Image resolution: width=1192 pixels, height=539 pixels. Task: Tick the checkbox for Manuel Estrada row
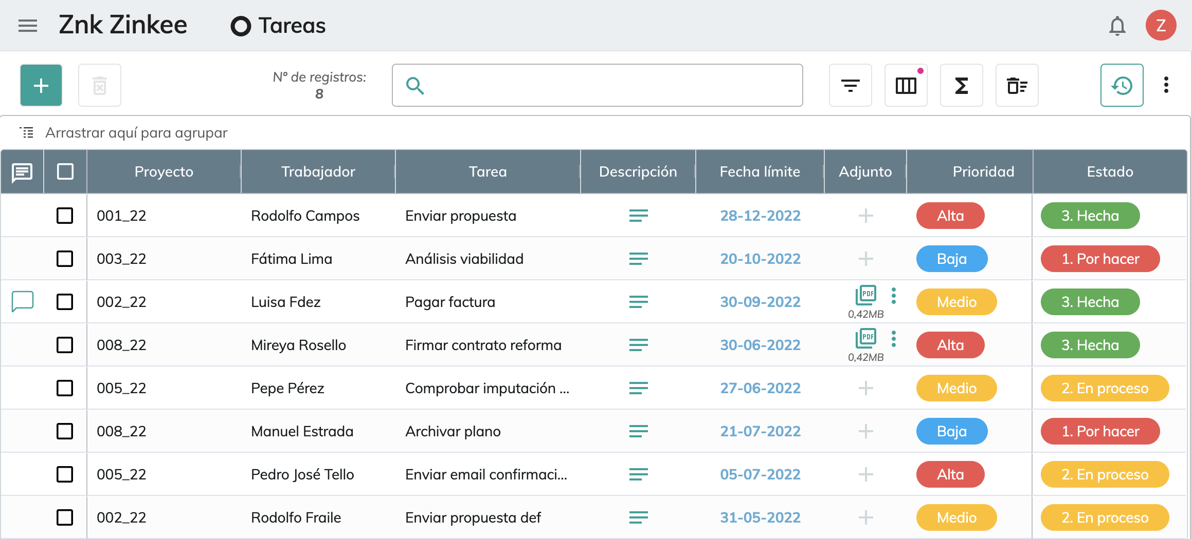click(65, 431)
